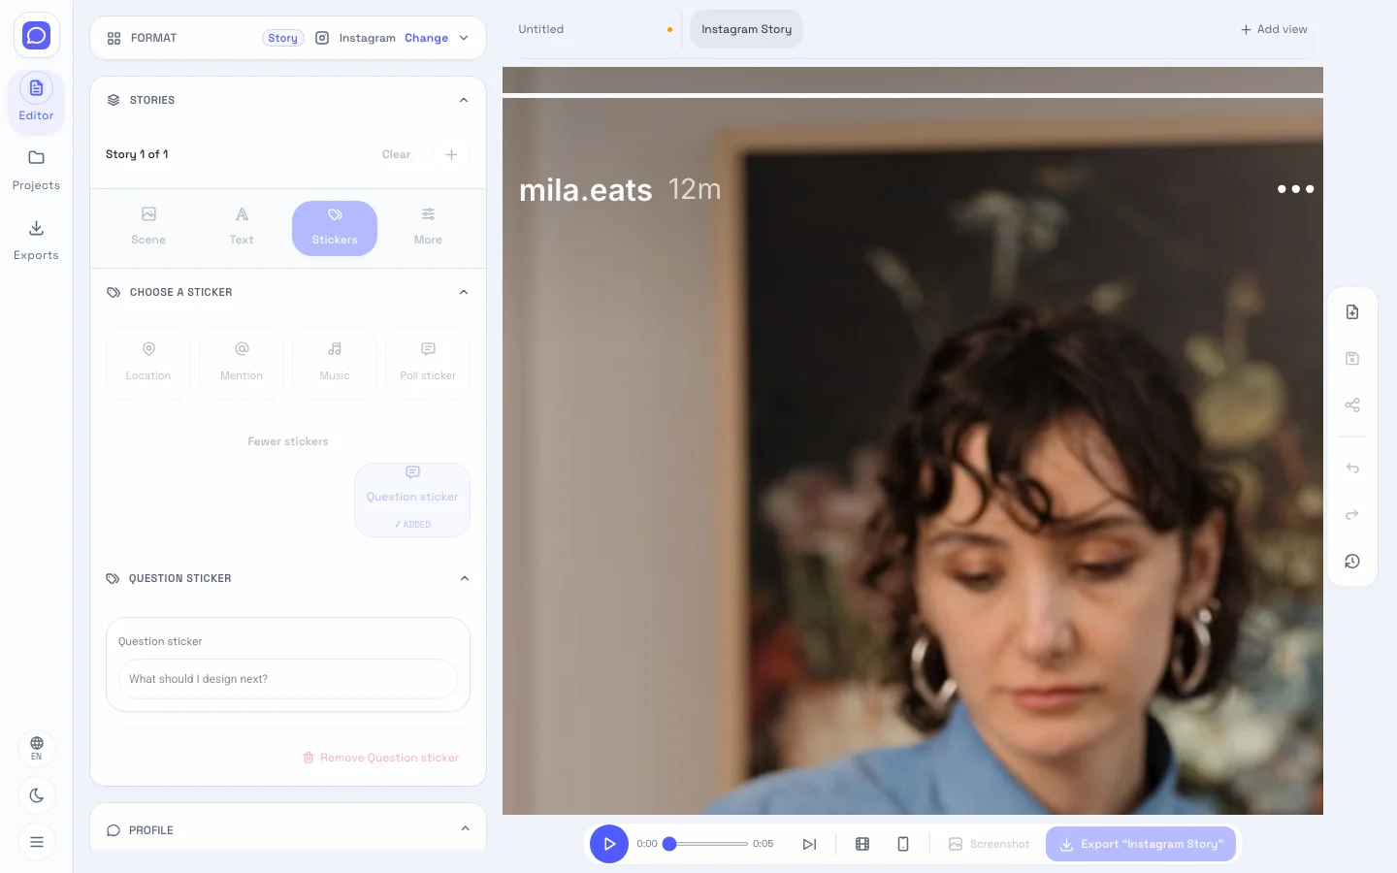Take a Screenshot of the preview
The image size is (1397, 873).
[x=989, y=844]
